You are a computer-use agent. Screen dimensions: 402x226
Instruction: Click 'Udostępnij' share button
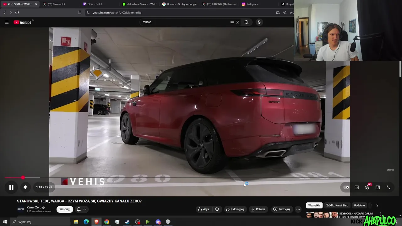(235, 209)
